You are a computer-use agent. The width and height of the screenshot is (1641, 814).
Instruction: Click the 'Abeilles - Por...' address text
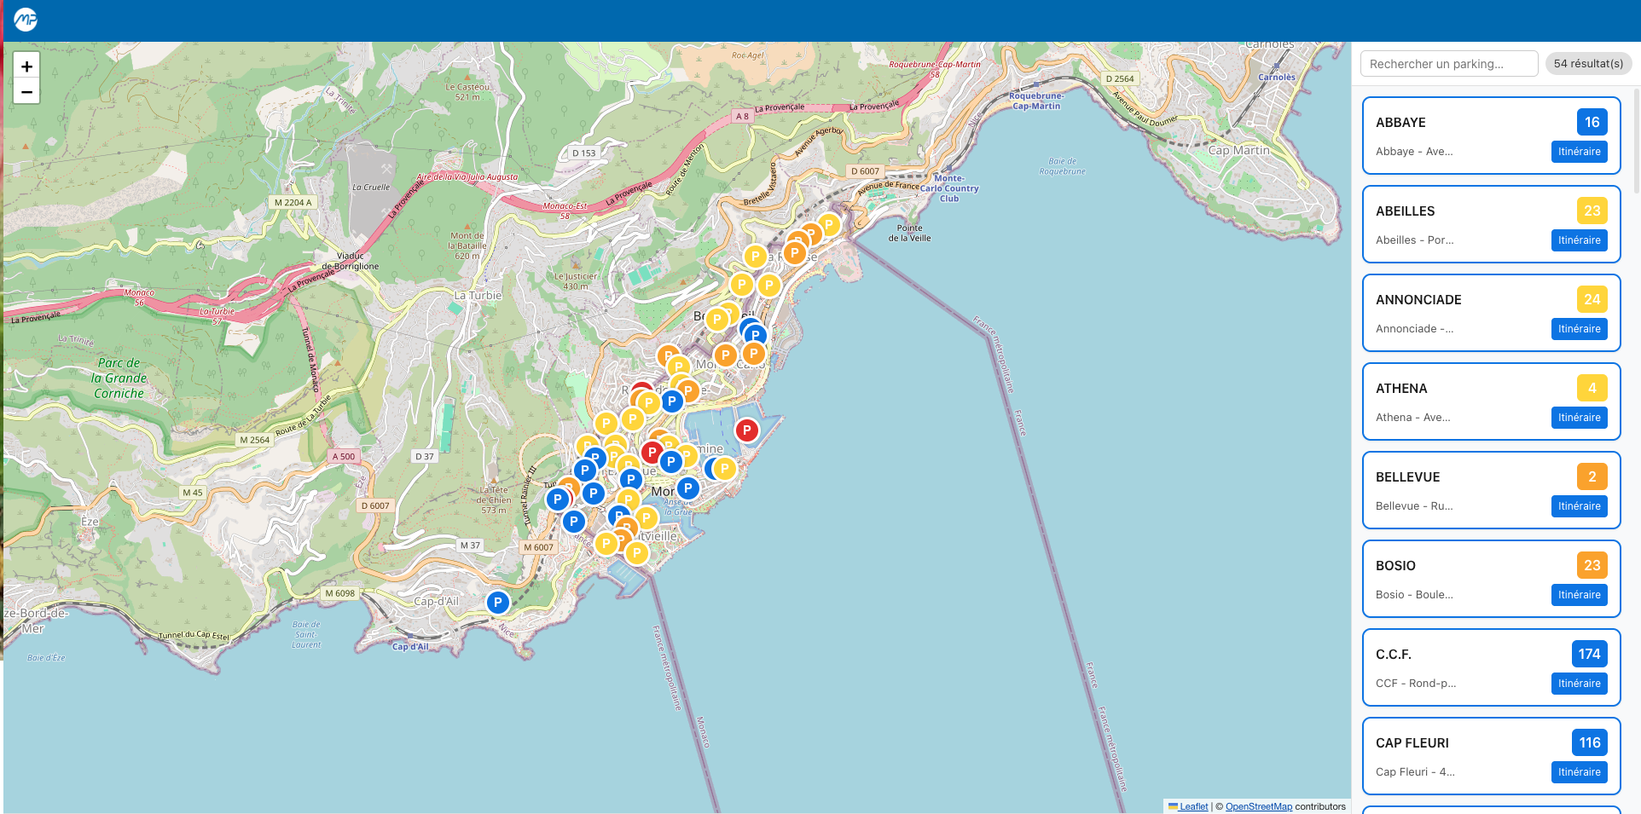pos(1415,240)
